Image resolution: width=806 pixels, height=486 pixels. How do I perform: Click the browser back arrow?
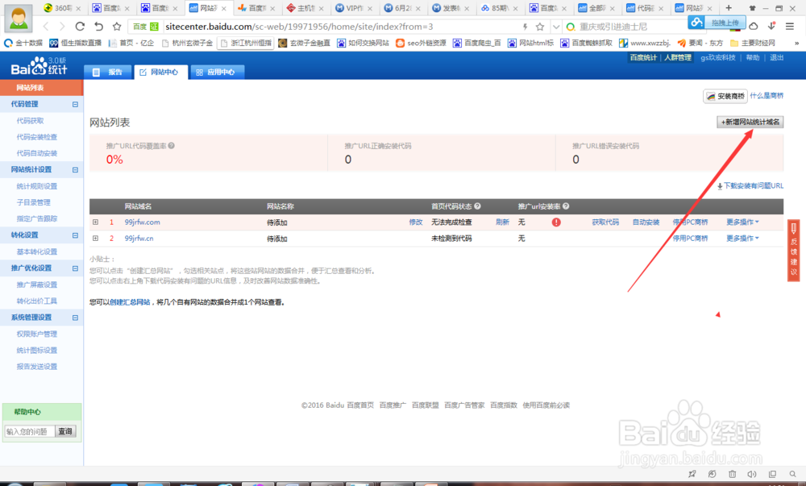(46, 27)
